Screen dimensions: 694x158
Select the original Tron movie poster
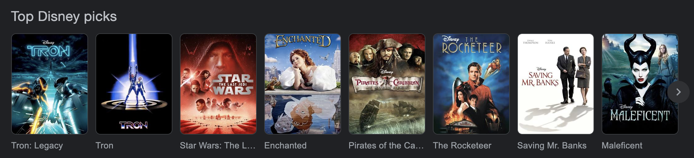134,84
